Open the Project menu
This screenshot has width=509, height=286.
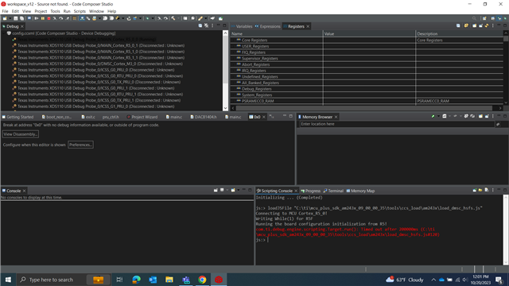41,11
